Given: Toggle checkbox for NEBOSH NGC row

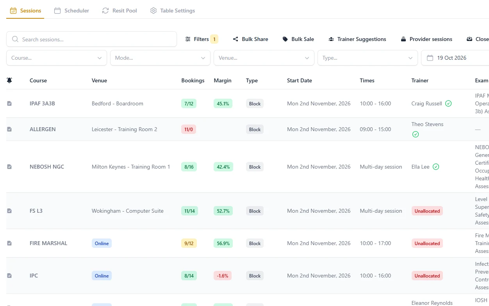Looking at the screenshot, I should [x=9, y=167].
